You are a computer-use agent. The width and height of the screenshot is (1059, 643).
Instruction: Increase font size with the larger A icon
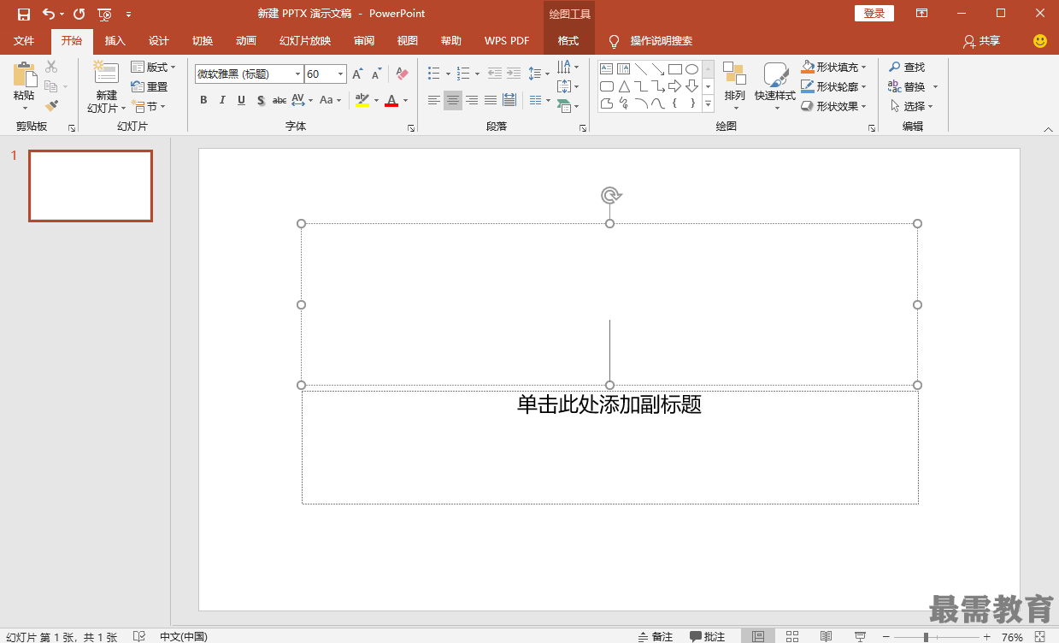(x=357, y=74)
